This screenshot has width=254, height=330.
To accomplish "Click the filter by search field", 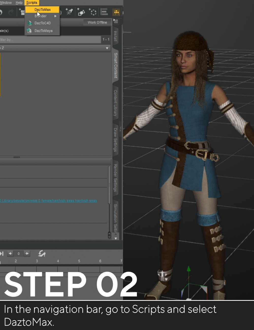I will pyautogui.click(x=50, y=40).
